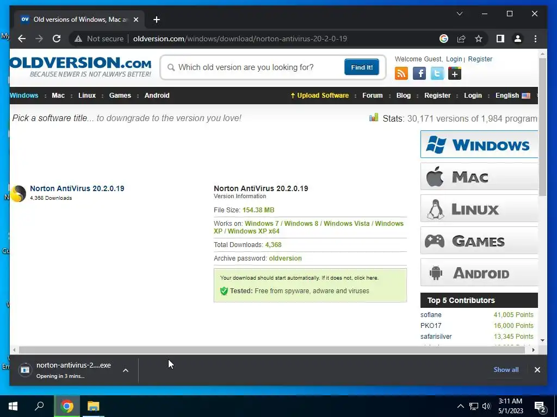
Task: Open the notifications action center
Action: coord(540,407)
